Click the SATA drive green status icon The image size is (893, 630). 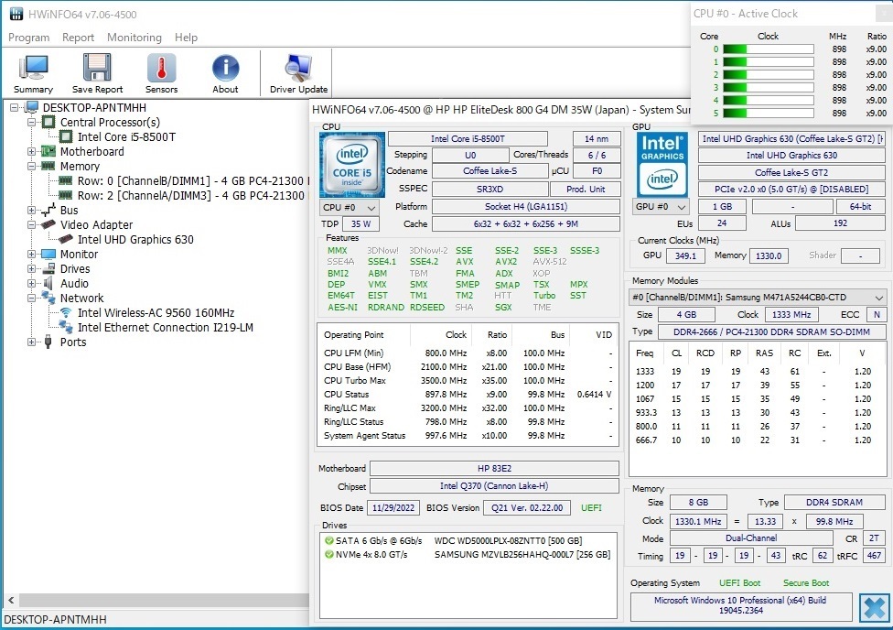coord(328,540)
